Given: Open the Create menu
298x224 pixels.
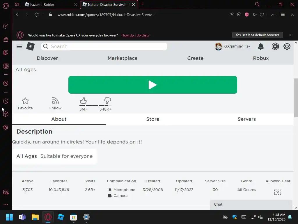Looking at the screenshot, I should pos(195,58).
